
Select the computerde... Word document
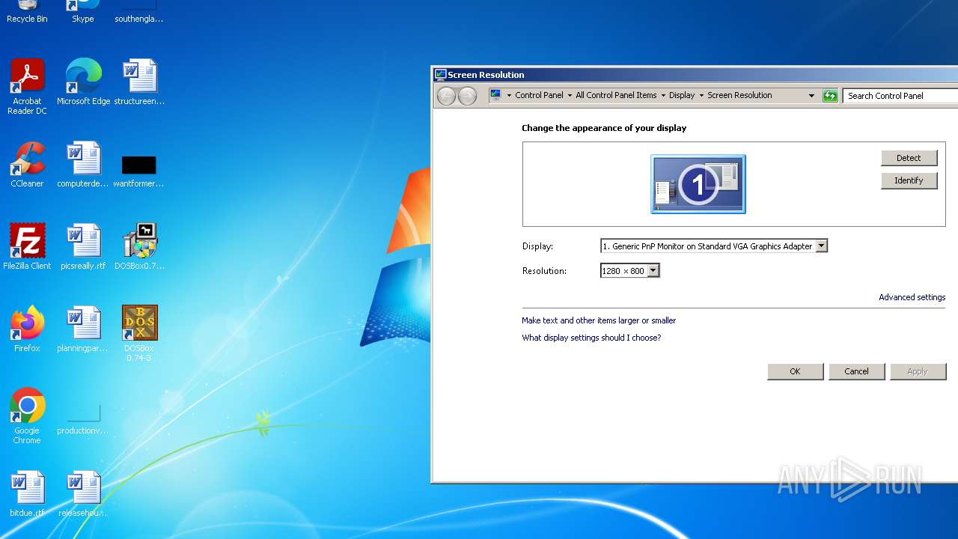pos(83,165)
